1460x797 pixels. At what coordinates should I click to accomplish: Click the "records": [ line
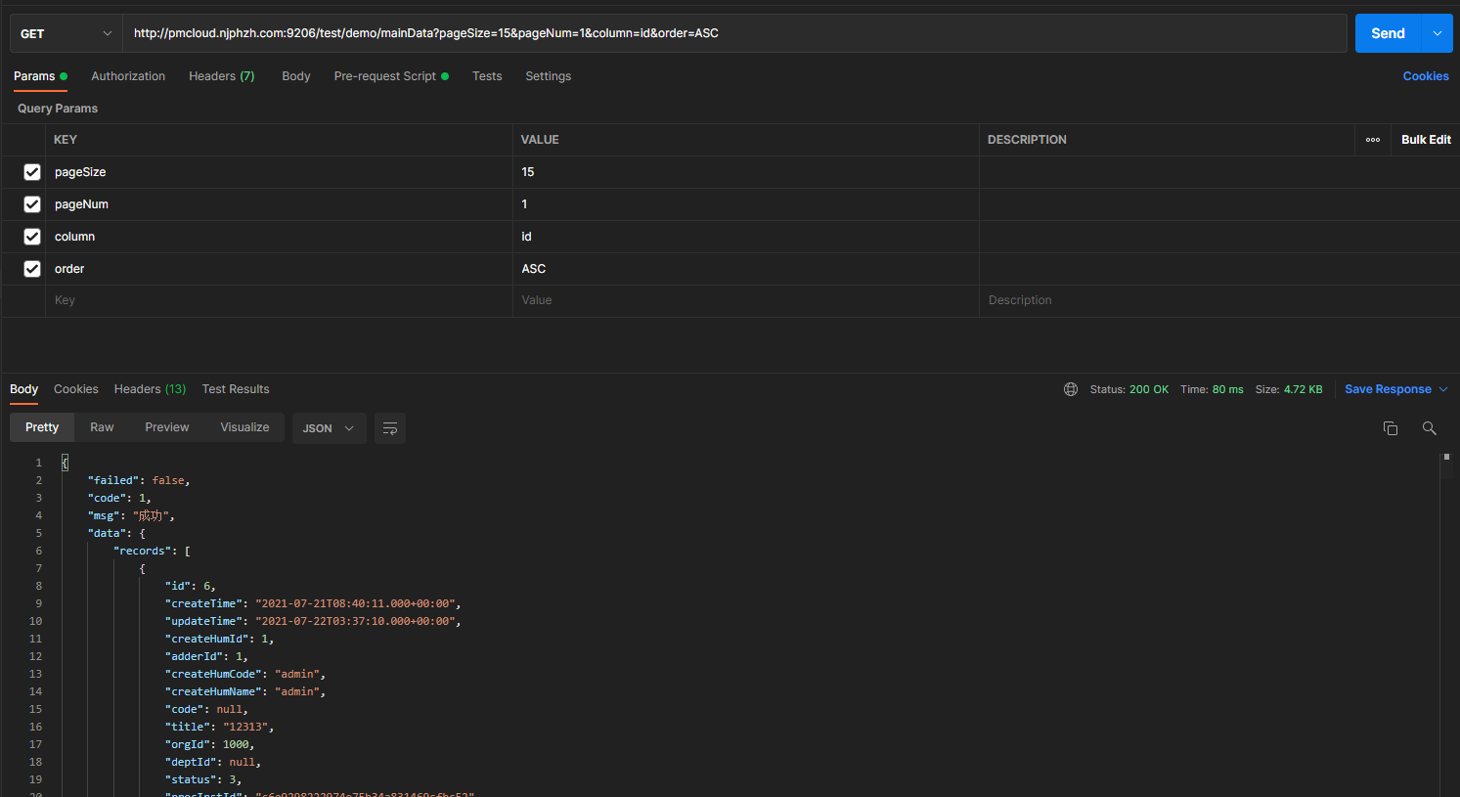click(152, 551)
